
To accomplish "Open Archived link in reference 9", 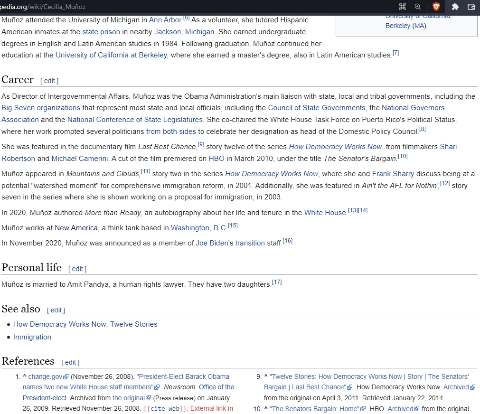I will [459, 387].
